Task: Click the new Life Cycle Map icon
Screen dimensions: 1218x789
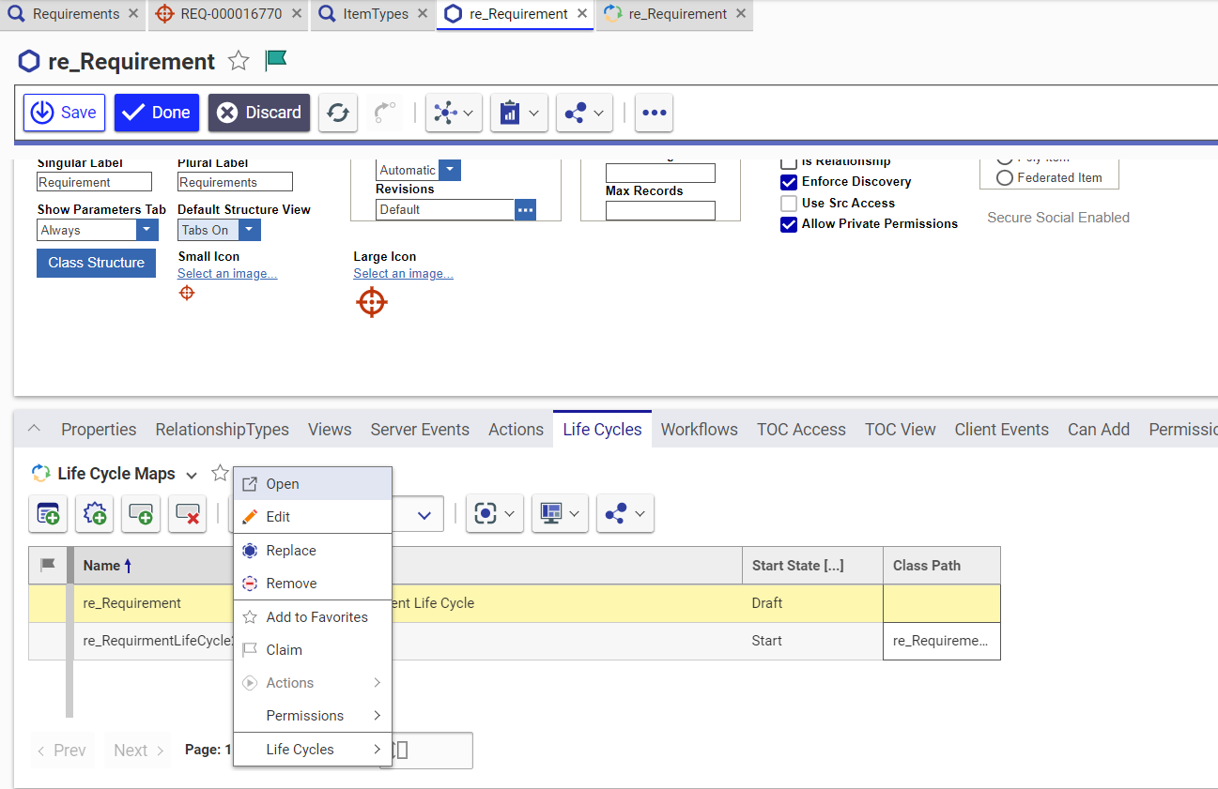Action: (x=48, y=514)
